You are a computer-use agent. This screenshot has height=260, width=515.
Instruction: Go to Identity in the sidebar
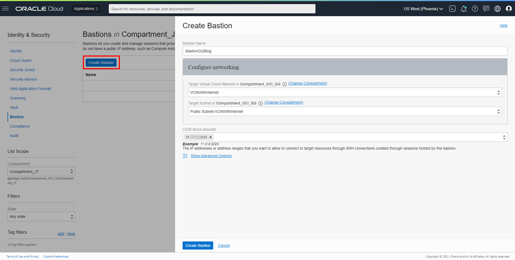[16, 51]
